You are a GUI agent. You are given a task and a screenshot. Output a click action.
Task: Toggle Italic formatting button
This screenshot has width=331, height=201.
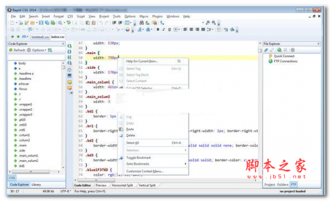[163, 30]
